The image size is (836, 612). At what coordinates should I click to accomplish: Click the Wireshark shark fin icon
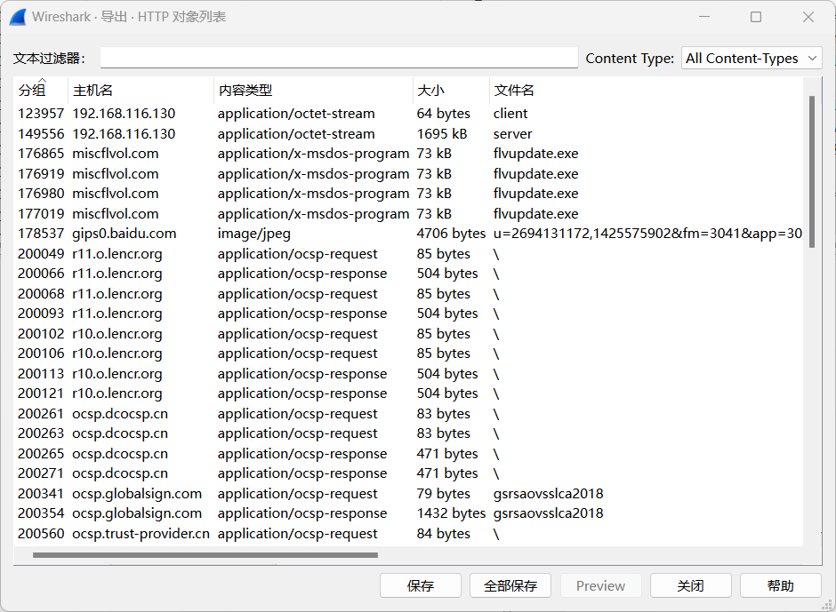[18, 17]
